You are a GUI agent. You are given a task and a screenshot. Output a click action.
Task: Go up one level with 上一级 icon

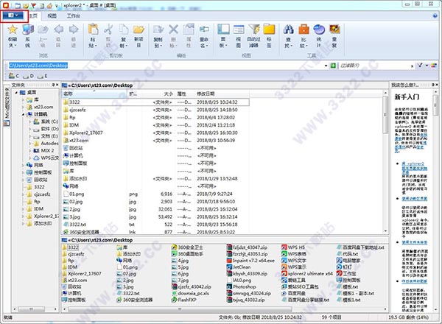[x=43, y=29]
